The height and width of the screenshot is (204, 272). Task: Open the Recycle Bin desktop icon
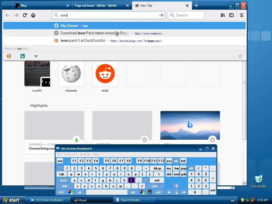point(259,181)
